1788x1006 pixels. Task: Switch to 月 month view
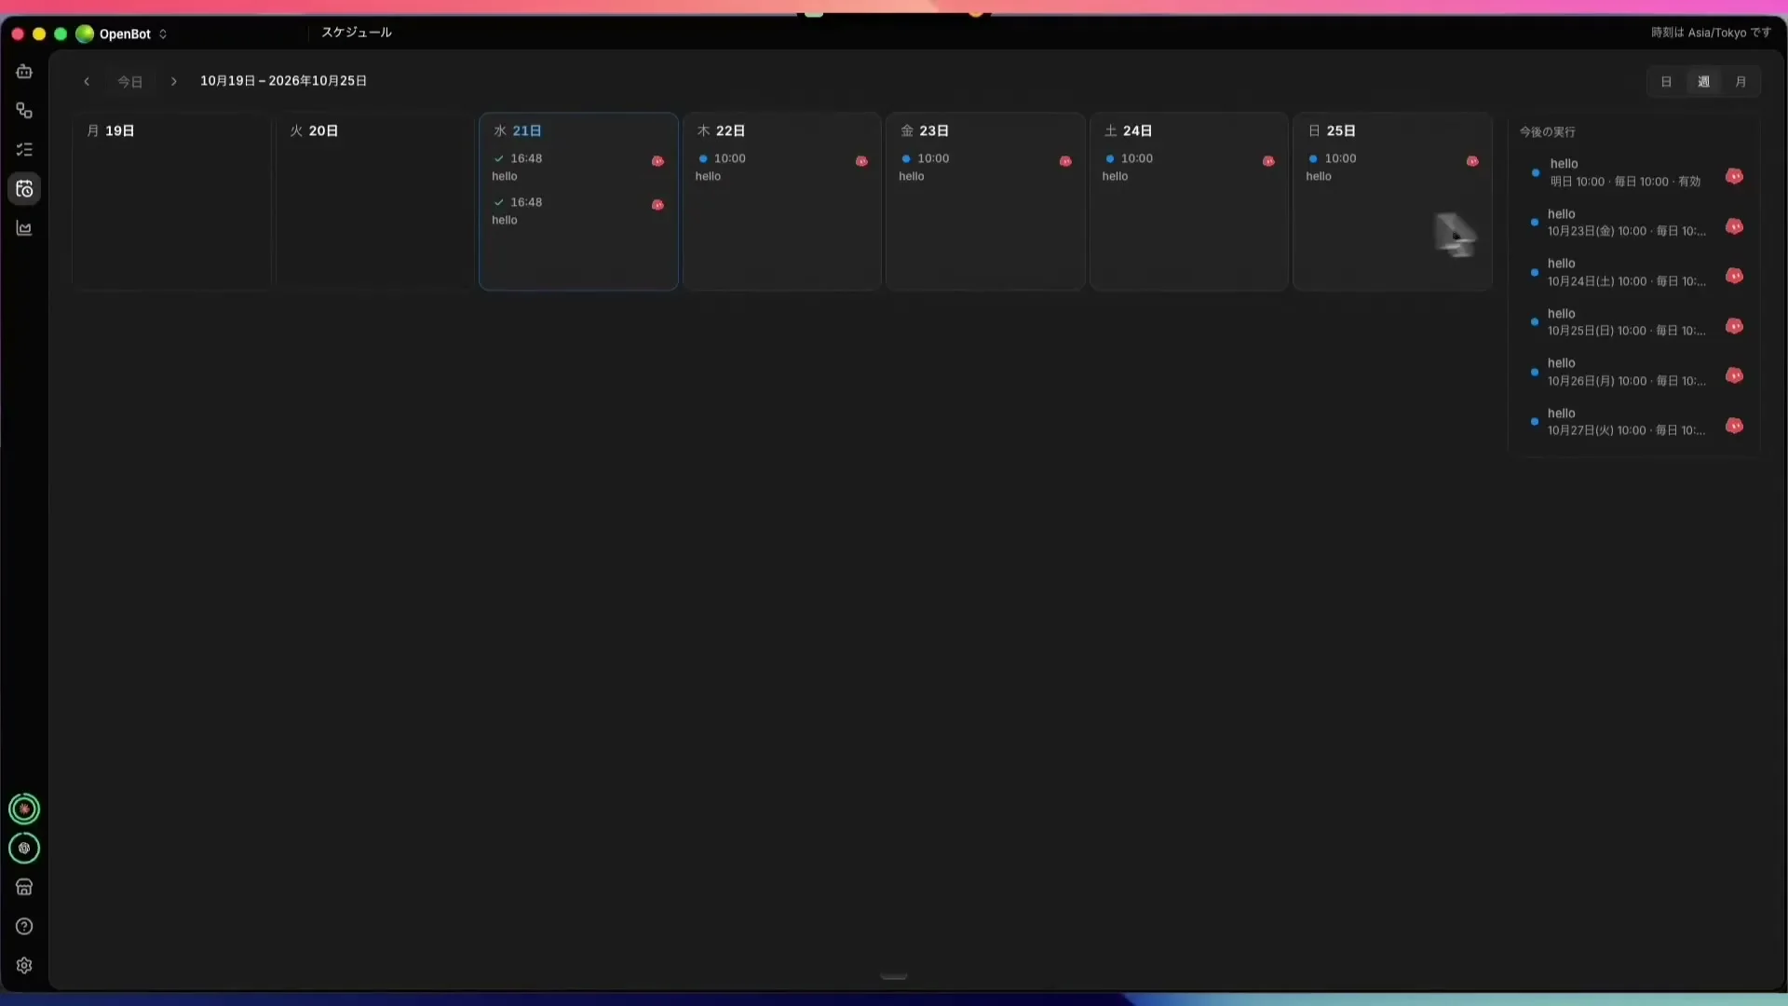[x=1741, y=82]
